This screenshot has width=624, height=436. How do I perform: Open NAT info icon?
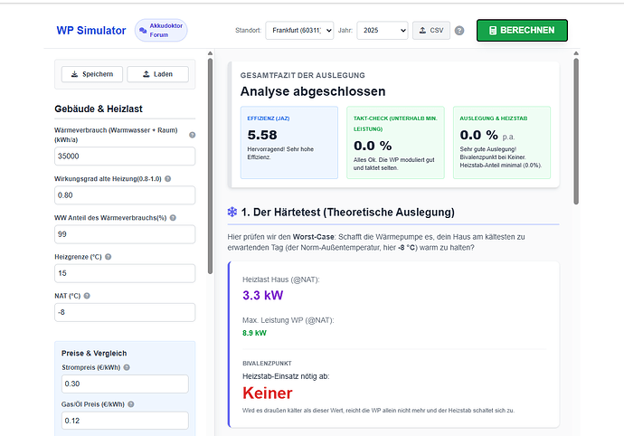click(x=87, y=296)
